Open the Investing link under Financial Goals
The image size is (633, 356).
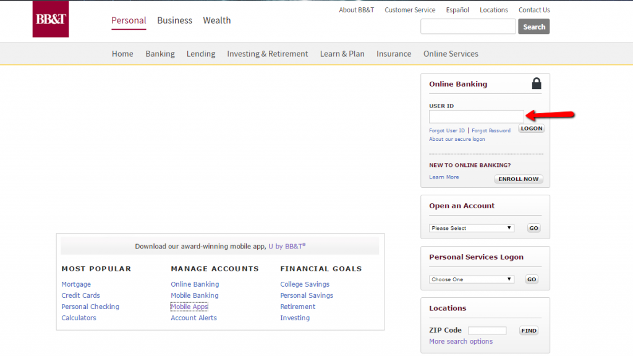tap(295, 318)
